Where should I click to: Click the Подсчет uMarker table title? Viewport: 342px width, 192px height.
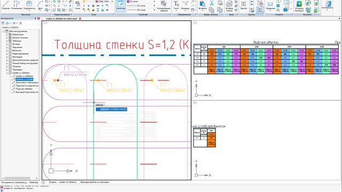[266, 42]
